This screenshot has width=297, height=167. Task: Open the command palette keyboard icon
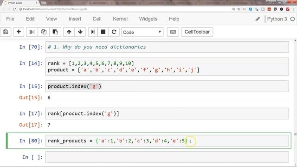pos(173,32)
